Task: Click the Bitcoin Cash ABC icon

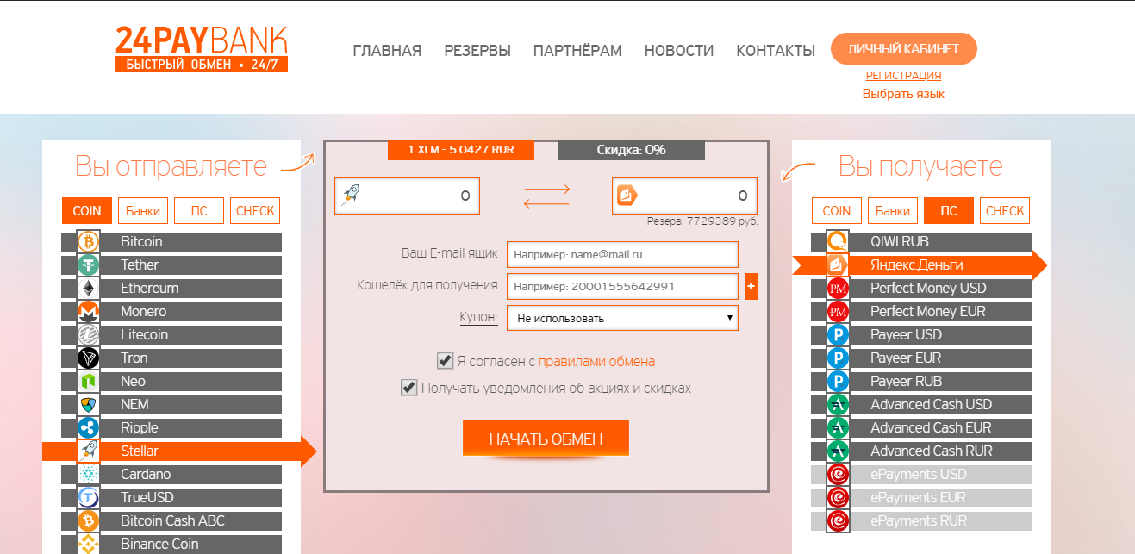Action: pos(88,521)
